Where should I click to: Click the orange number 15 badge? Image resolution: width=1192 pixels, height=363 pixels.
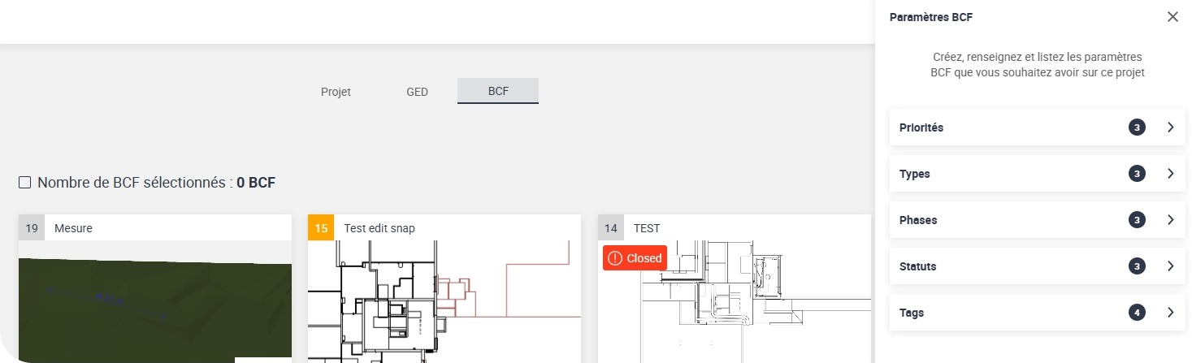[x=321, y=228]
